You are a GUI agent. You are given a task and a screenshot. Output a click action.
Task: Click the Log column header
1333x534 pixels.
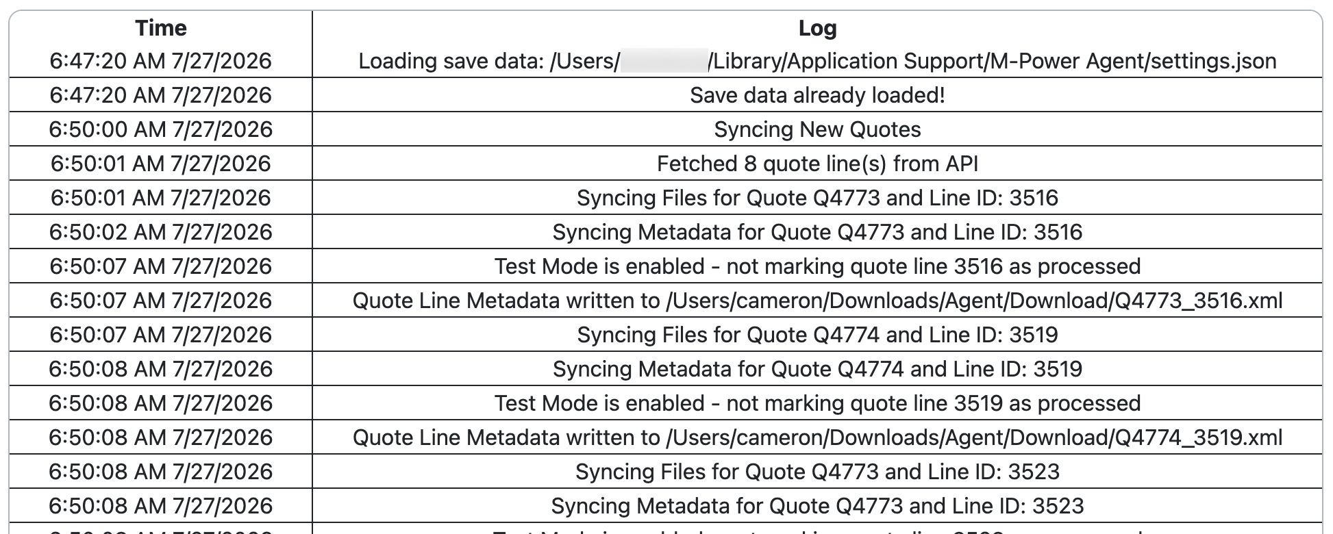click(817, 28)
